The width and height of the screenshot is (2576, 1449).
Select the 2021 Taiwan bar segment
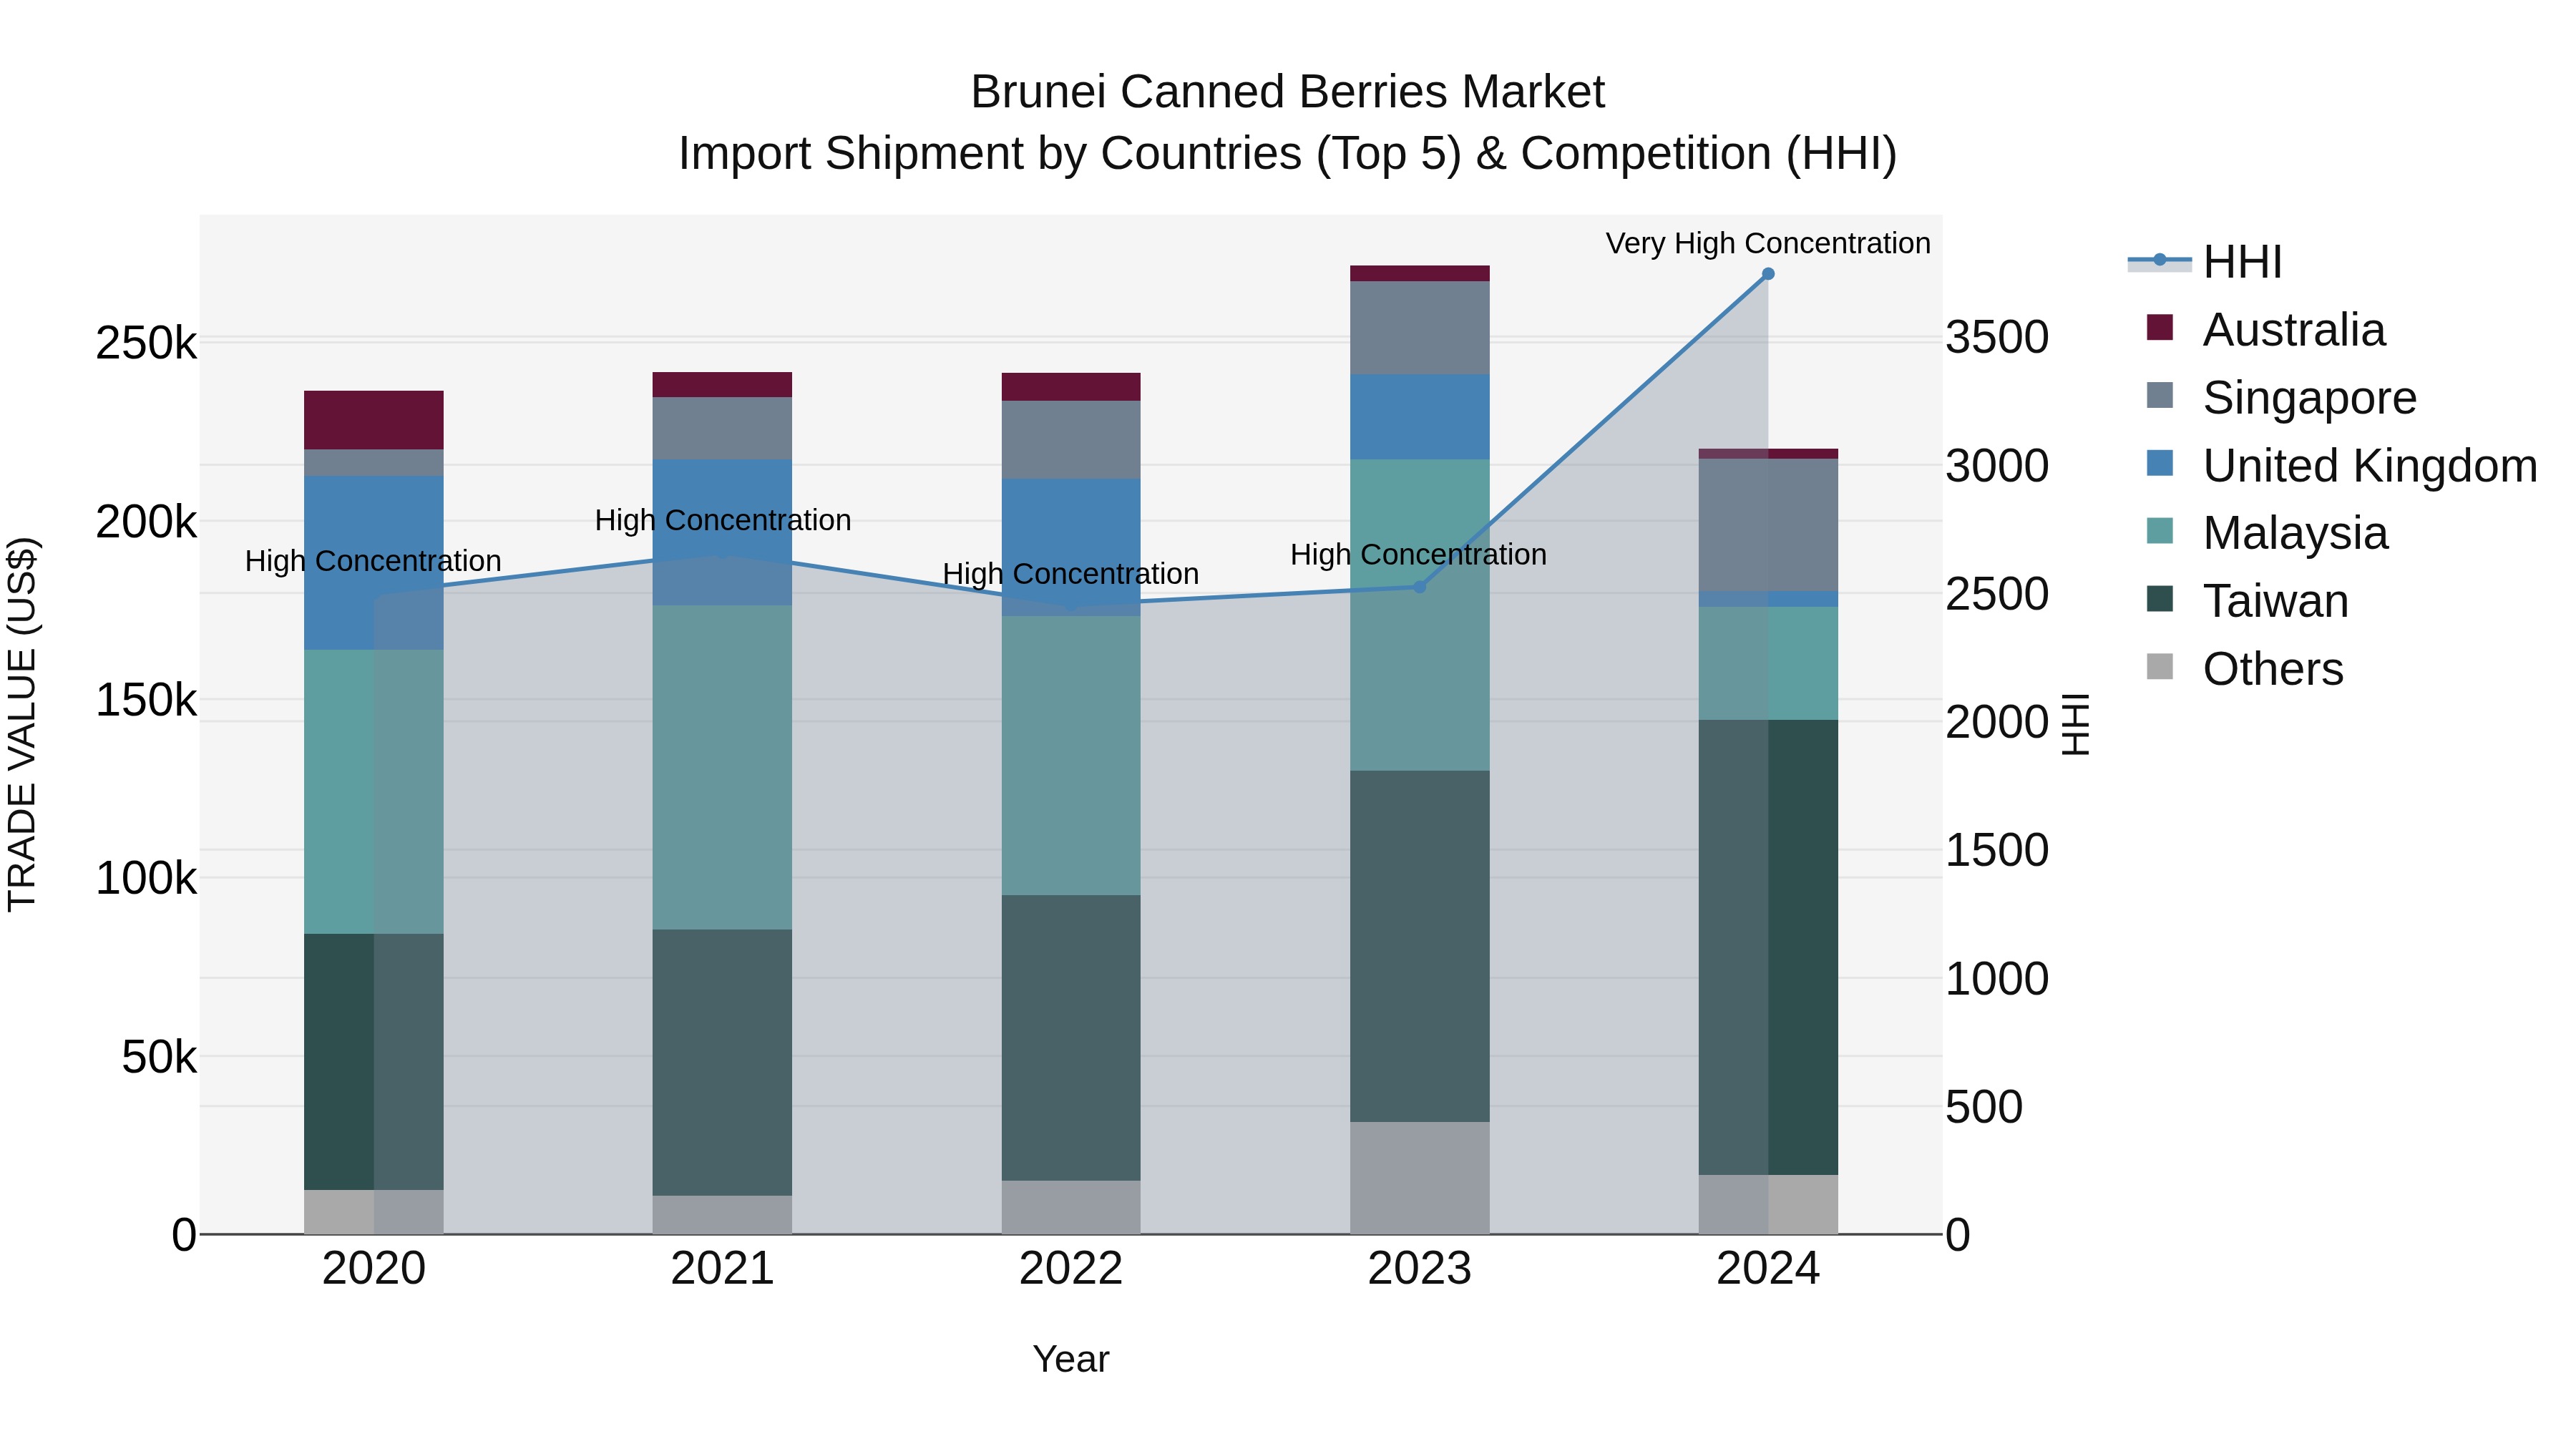(x=722, y=1063)
